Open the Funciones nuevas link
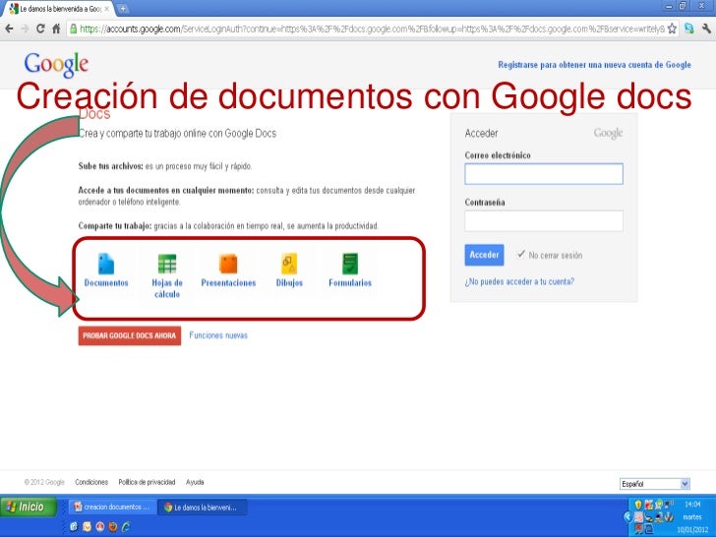This screenshot has width=716, height=537. pos(218,335)
